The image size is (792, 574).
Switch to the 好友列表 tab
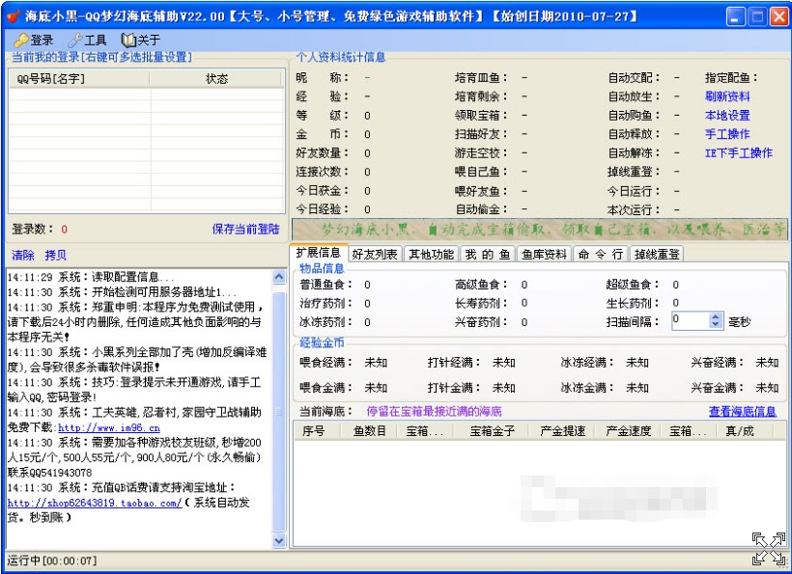tap(375, 255)
